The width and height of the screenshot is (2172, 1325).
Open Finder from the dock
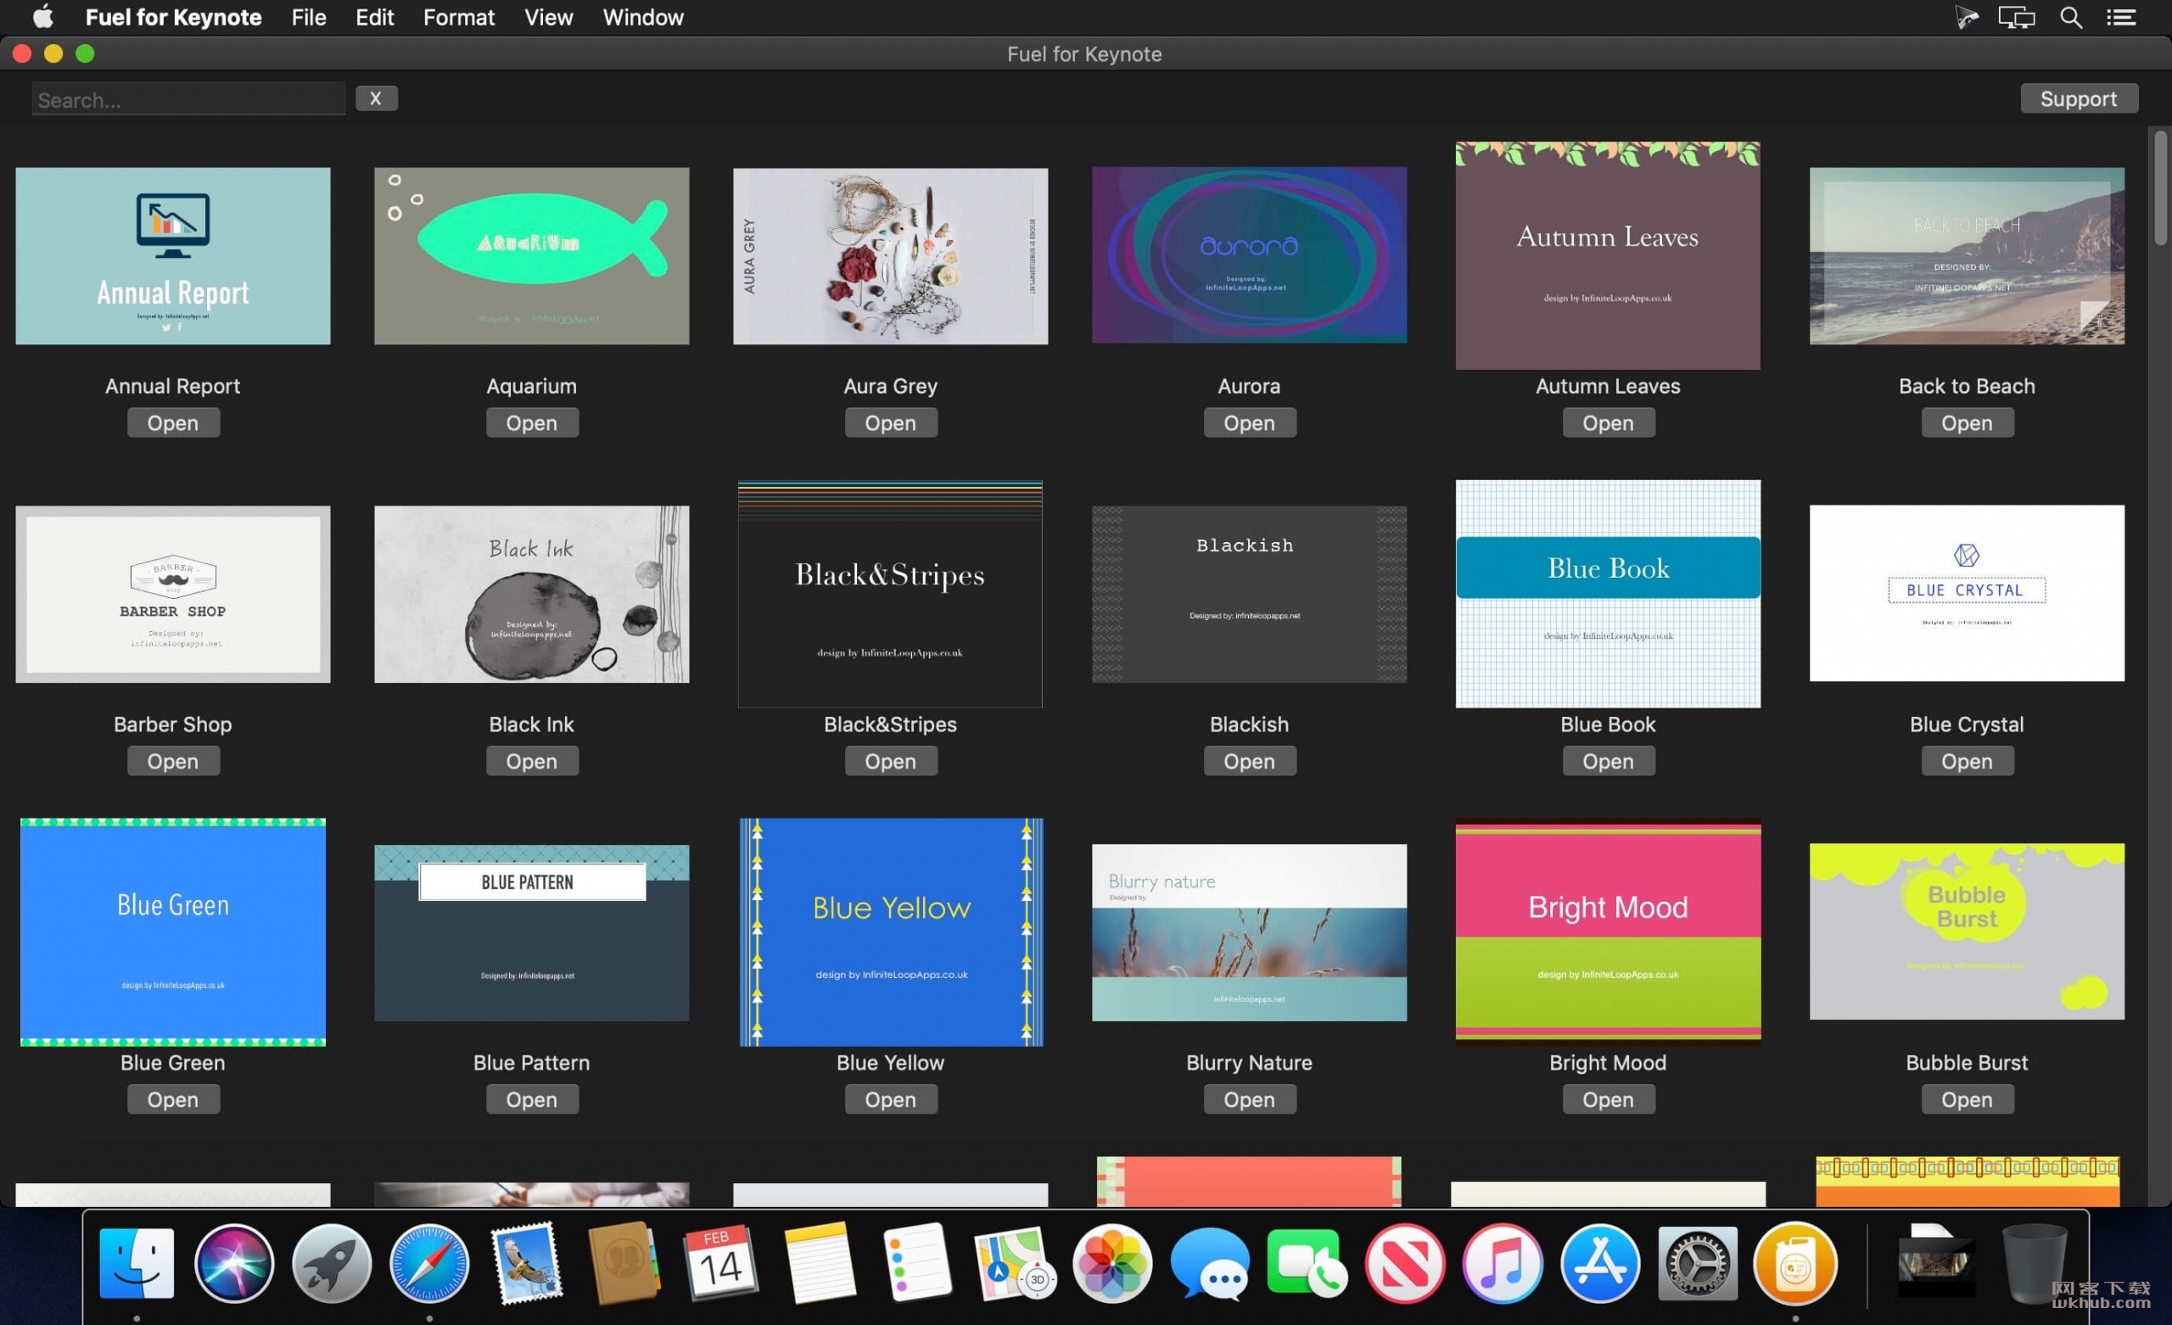pos(137,1263)
